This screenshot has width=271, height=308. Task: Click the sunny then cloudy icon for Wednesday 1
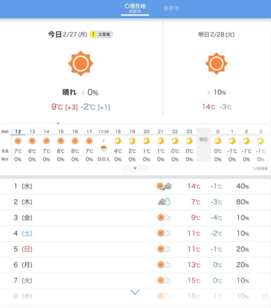[x=164, y=186]
